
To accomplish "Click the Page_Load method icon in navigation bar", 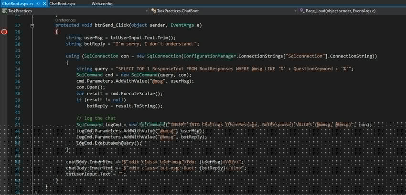I will coord(302,10).
